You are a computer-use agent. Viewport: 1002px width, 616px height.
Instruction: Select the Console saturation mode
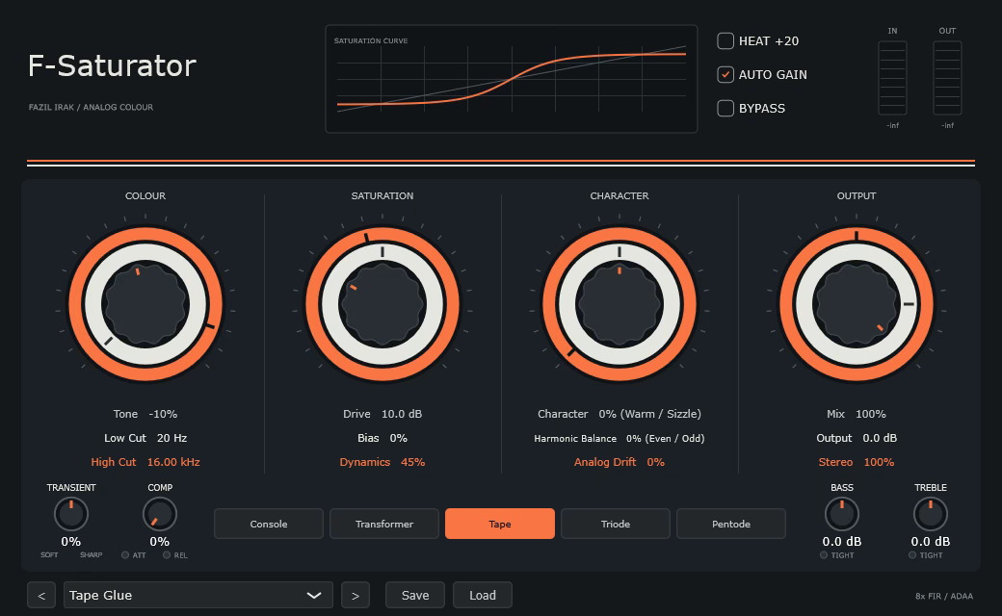pyautogui.click(x=269, y=524)
